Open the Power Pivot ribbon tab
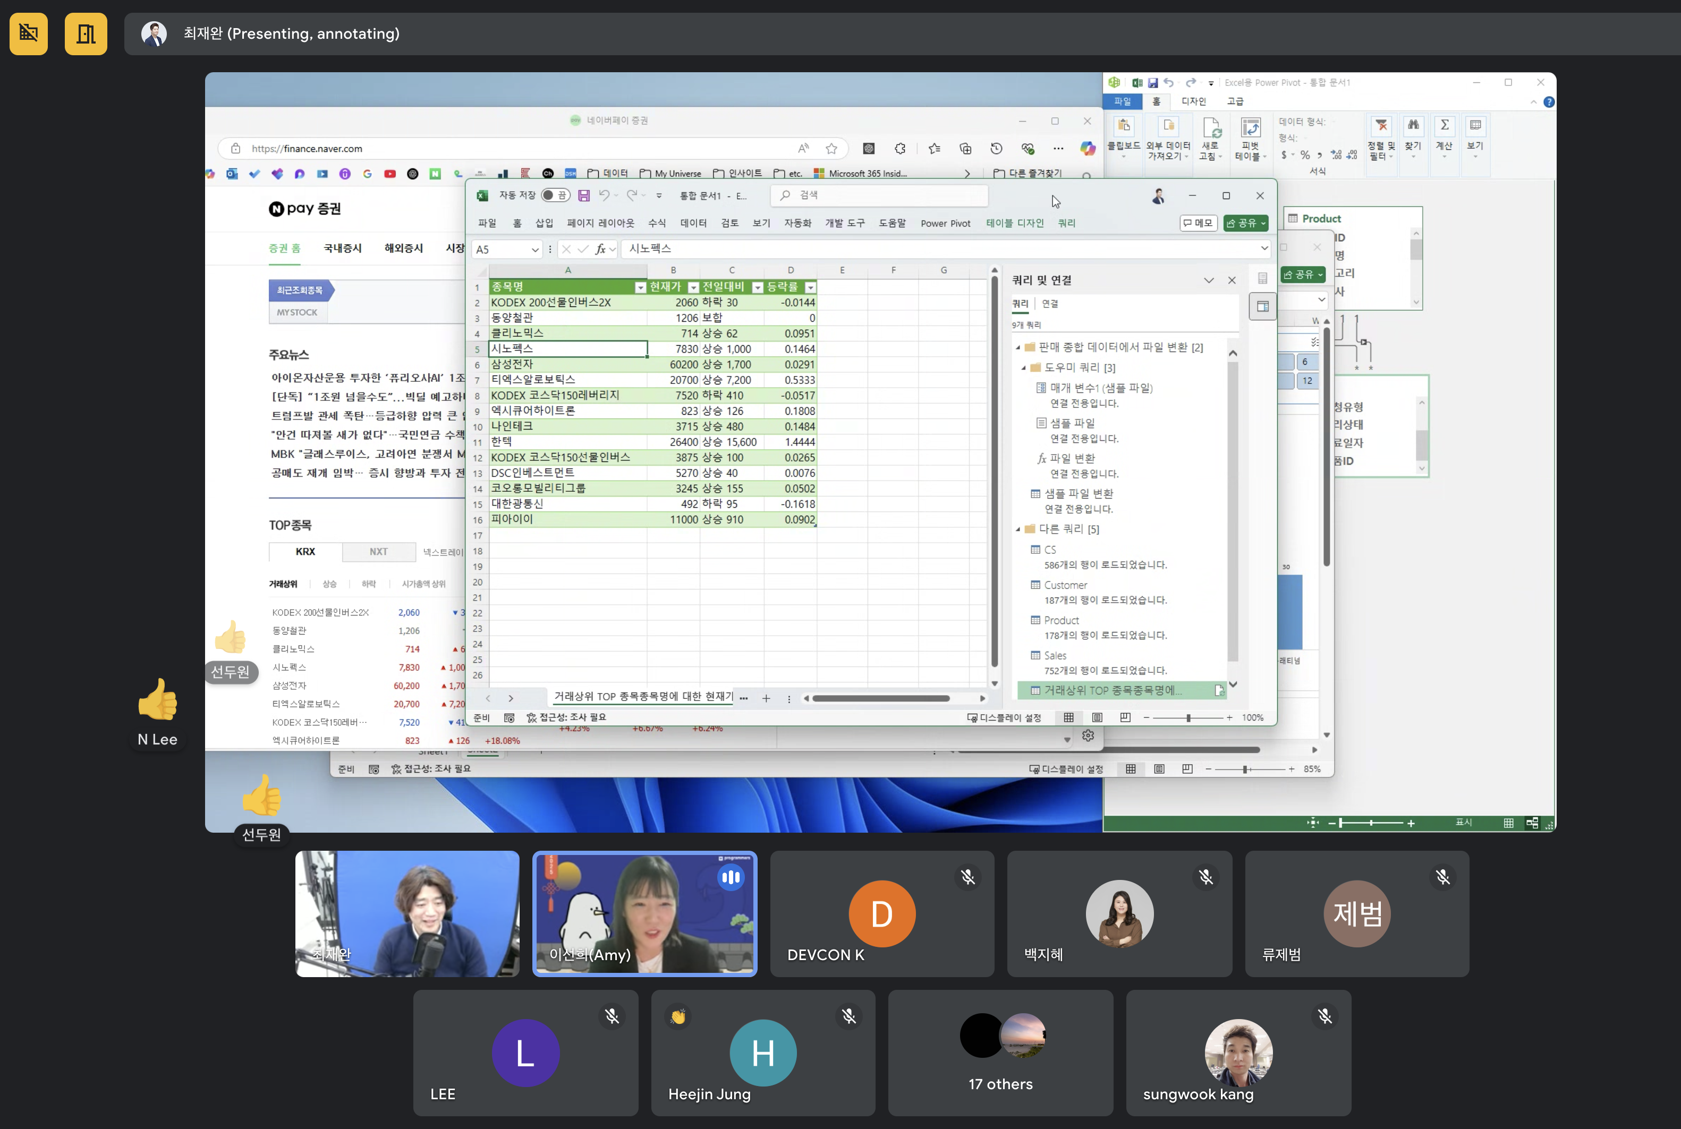Image resolution: width=1681 pixels, height=1129 pixels. pyautogui.click(x=945, y=223)
